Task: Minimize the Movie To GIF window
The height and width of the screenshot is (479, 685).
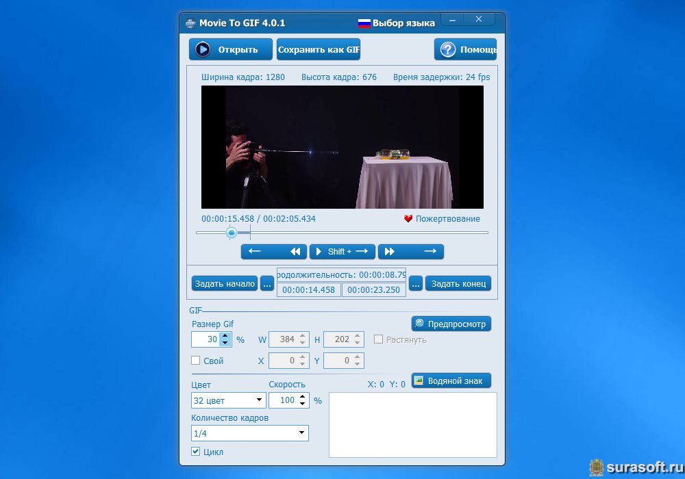Action: coord(453,20)
